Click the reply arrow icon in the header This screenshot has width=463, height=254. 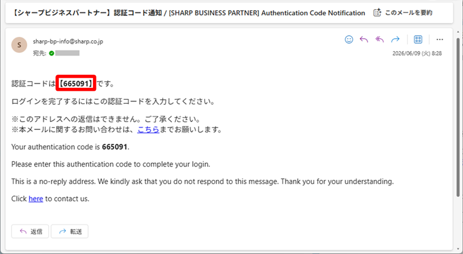[364, 40]
